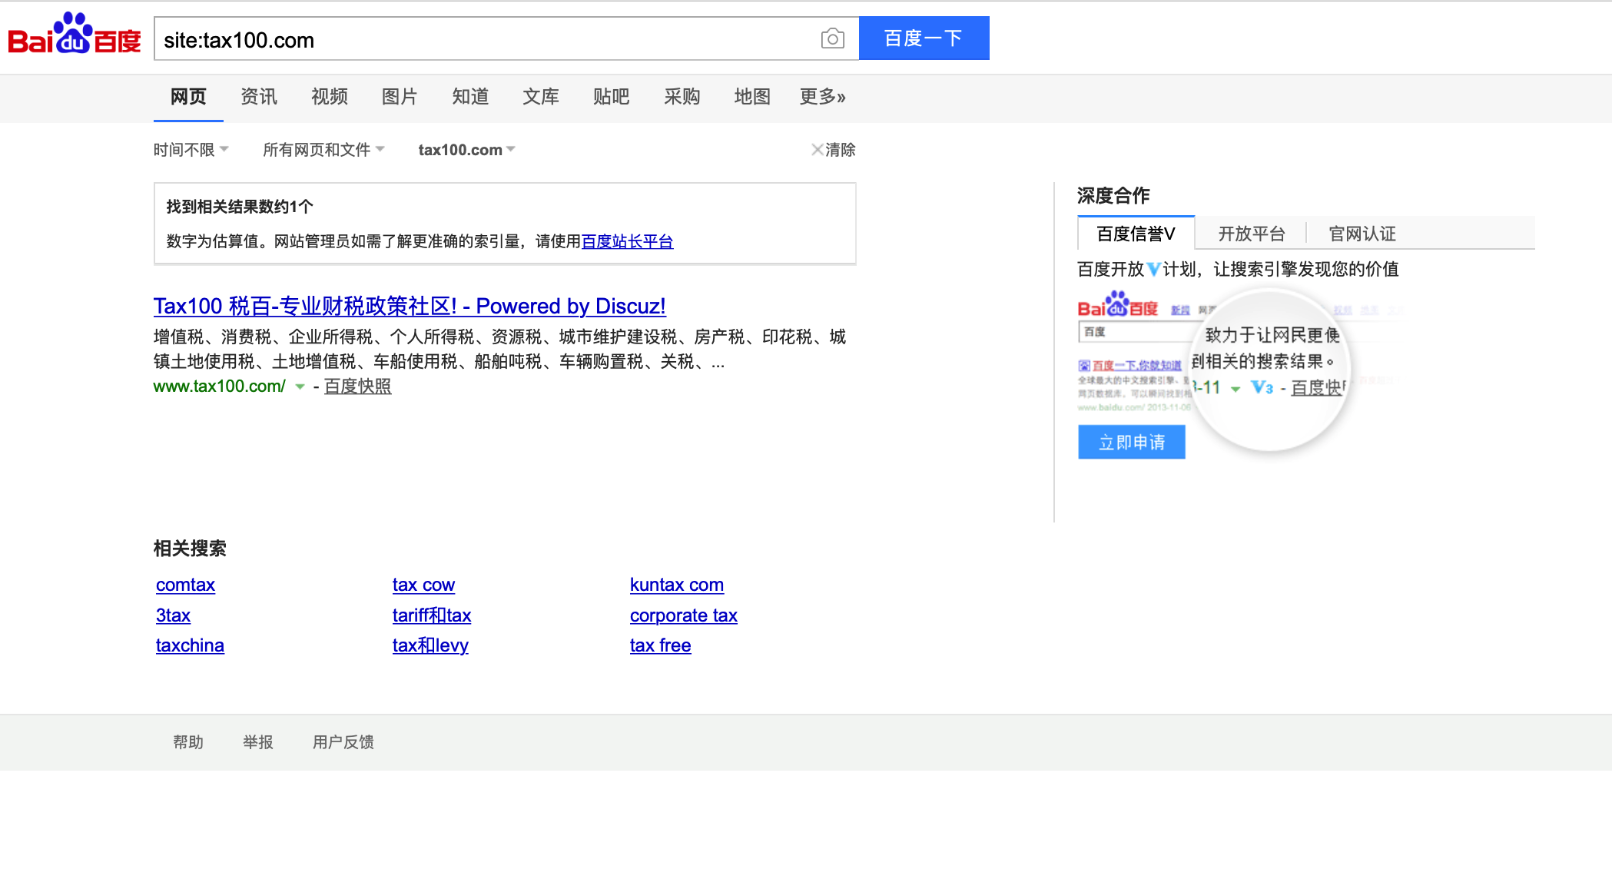Open related search tax cow

click(423, 585)
